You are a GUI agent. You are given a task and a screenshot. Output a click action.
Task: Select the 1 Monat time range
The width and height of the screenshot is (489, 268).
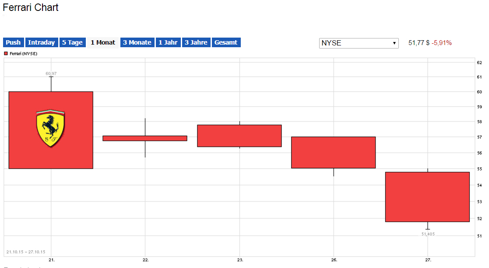click(x=103, y=42)
